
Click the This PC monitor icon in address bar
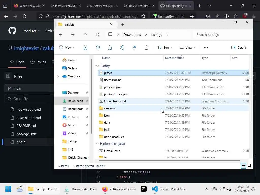pyautogui.click(x=110, y=34)
